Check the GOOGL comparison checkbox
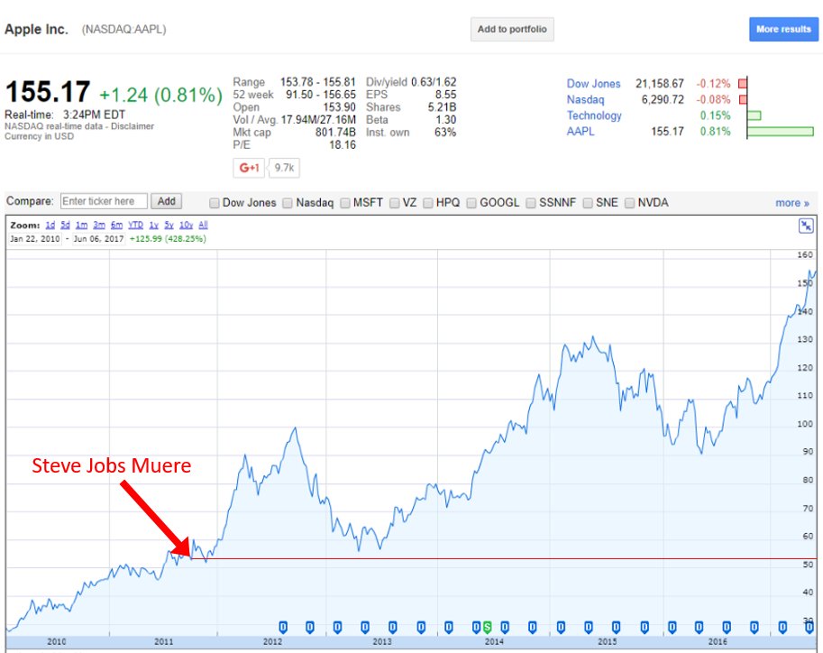This screenshot has height=653, width=823. (x=471, y=203)
